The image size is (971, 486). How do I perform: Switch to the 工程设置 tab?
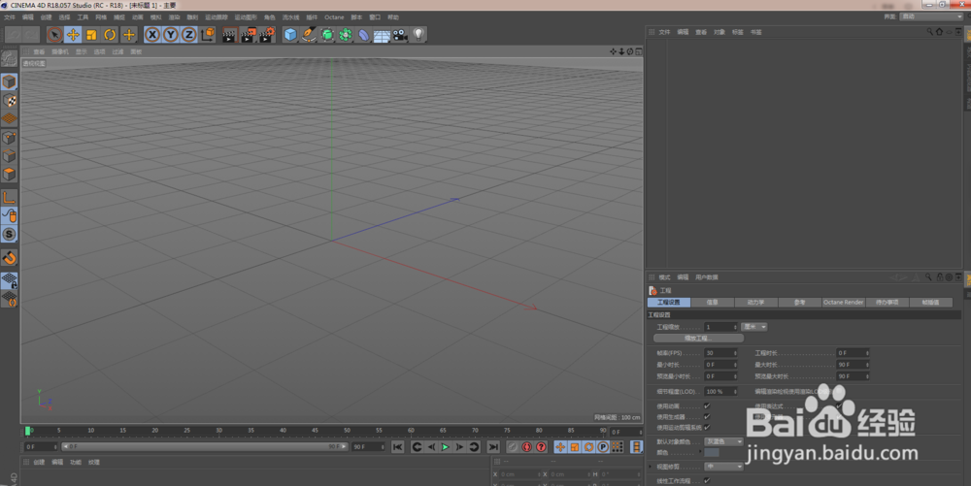[x=669, y=303]
